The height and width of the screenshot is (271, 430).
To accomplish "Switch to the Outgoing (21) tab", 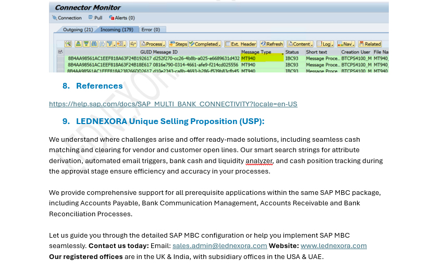I will pos(78,30).
